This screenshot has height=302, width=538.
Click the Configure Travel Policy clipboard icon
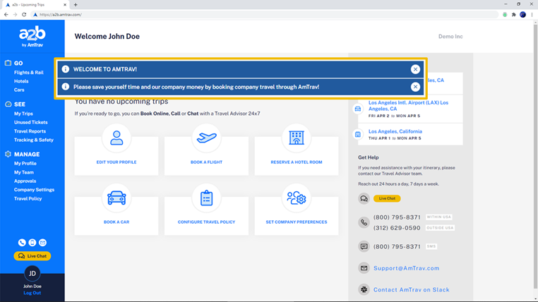pyautogui.click(x=206, y=198)
